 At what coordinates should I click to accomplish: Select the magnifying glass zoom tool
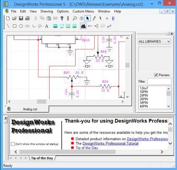[x=75, y=18]
